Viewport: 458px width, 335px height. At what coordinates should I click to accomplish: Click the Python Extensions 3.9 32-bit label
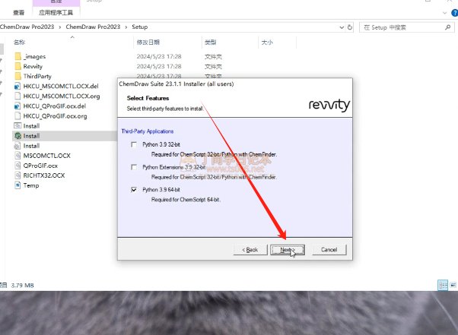coord(174,167)
